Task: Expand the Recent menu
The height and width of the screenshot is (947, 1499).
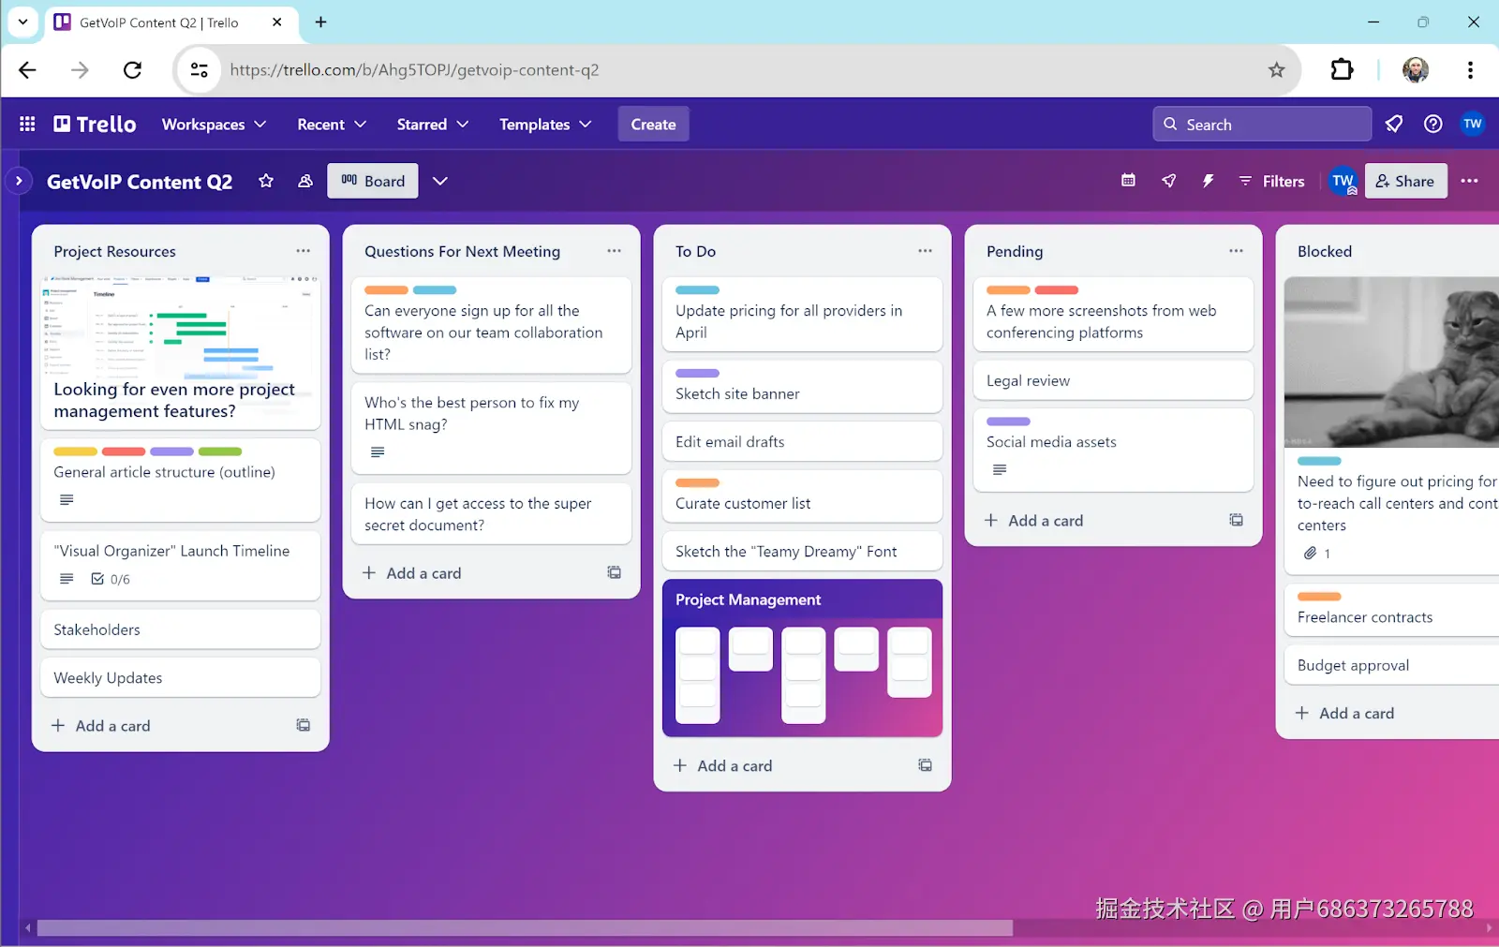Action: [x=332, y=124]
